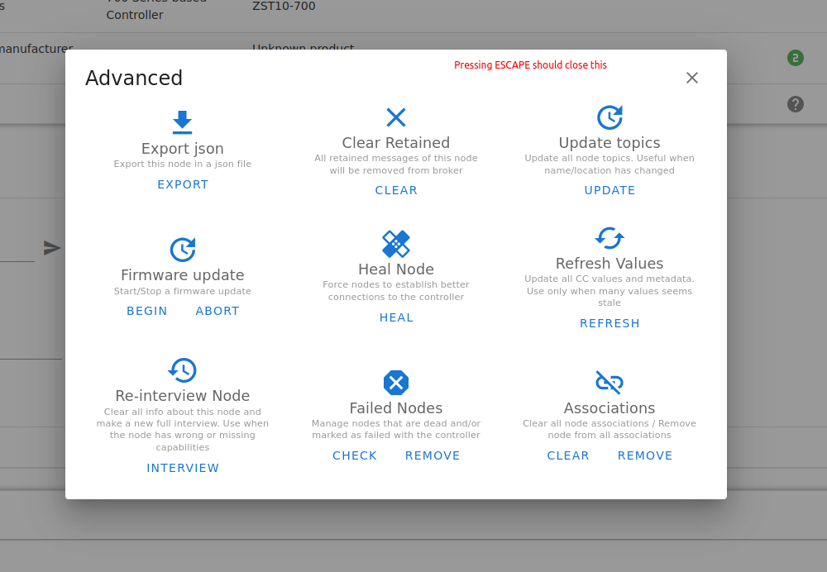
Task: Click the green node count badge
Action: coord(795,58)
